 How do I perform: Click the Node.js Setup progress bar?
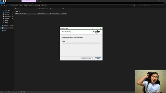(81, 43)
